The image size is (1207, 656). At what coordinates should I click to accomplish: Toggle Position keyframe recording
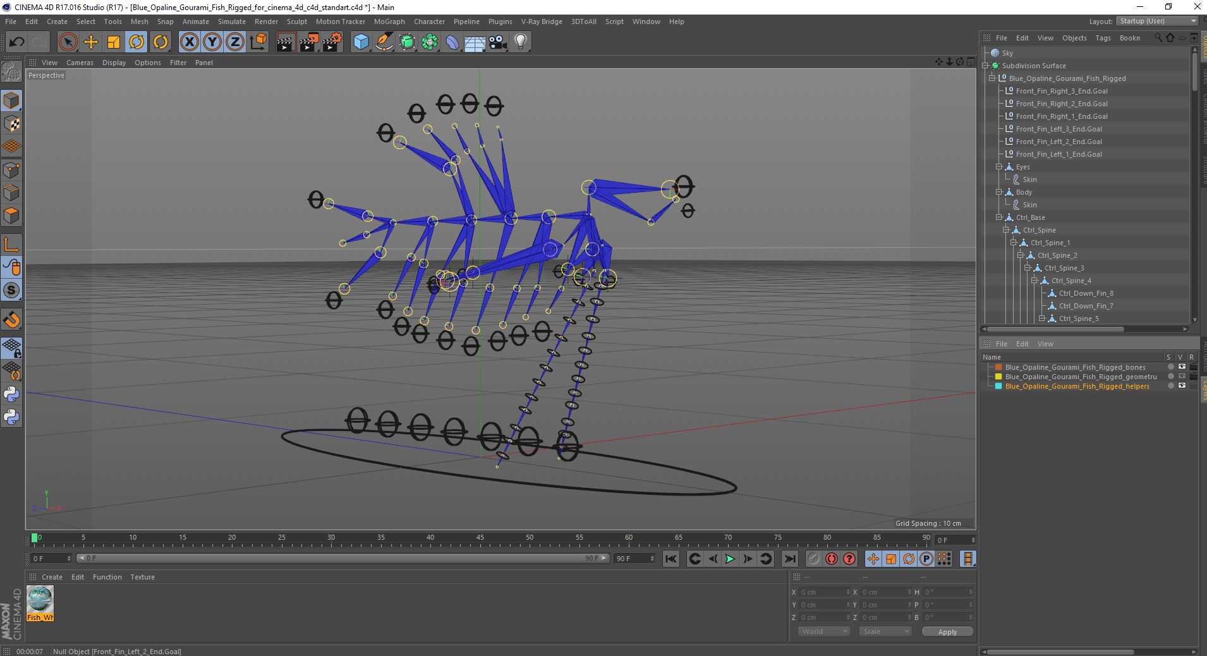[x=873, y=559]
